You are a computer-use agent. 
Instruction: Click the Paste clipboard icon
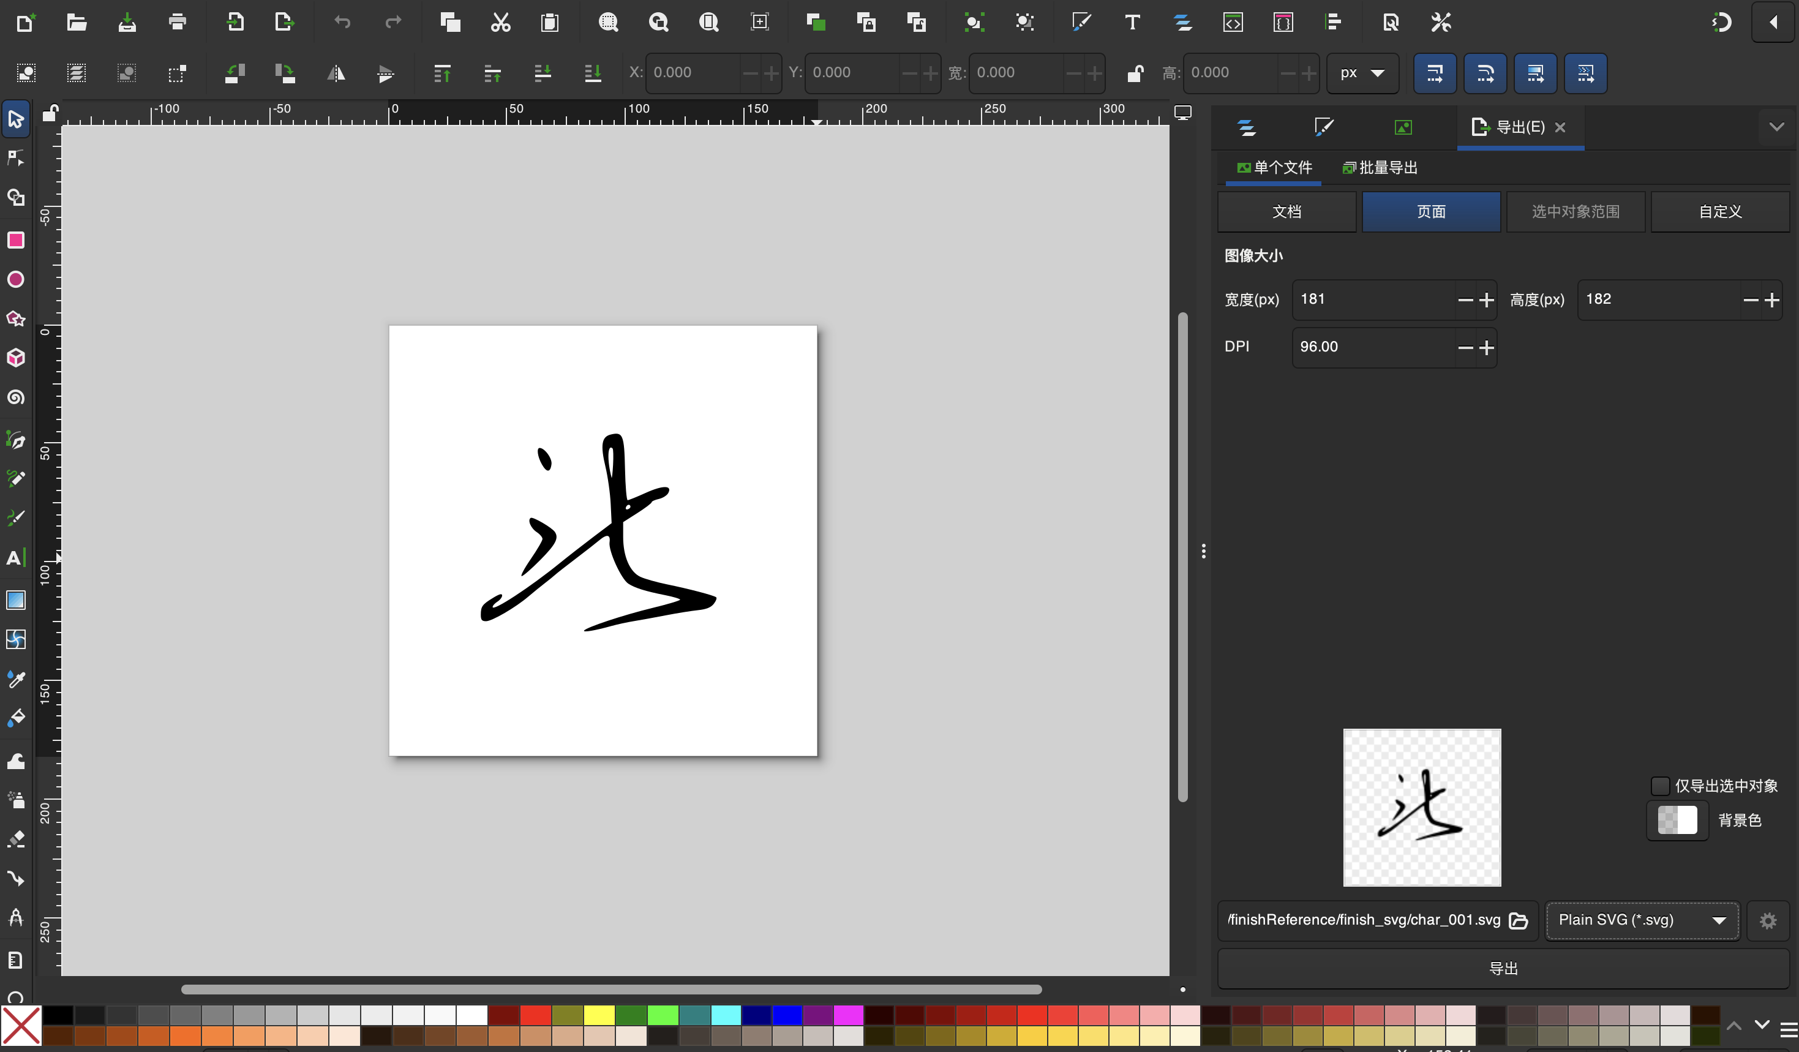tap(550, 22)
